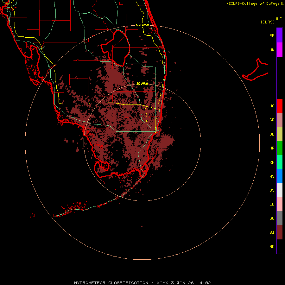Click the WS blue legend swatch

point(280,176)
